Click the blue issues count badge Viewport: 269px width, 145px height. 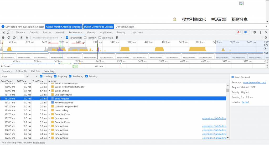coord(246,32)
